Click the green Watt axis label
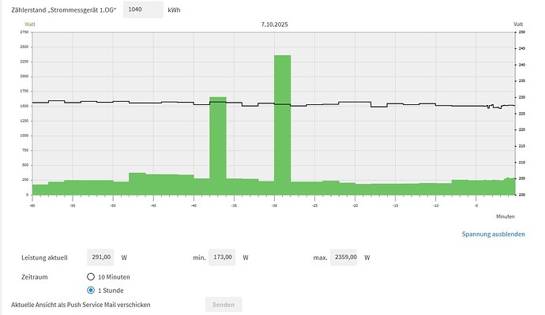The height and width of the screenshot is (315, 545). [x=30, y=24]
